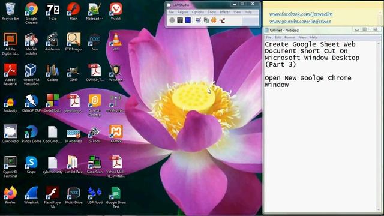384x216 pixels.
Task: Select the Avidemux desktop icon
Action: tap(52, 42)
